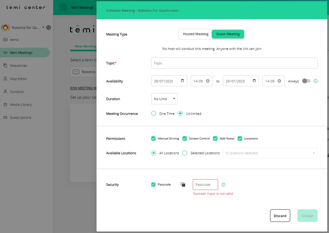Viewport: 329px width, 233px height.
Task: Select the Sequences icon in the sidebar
Action: (6, 65)
